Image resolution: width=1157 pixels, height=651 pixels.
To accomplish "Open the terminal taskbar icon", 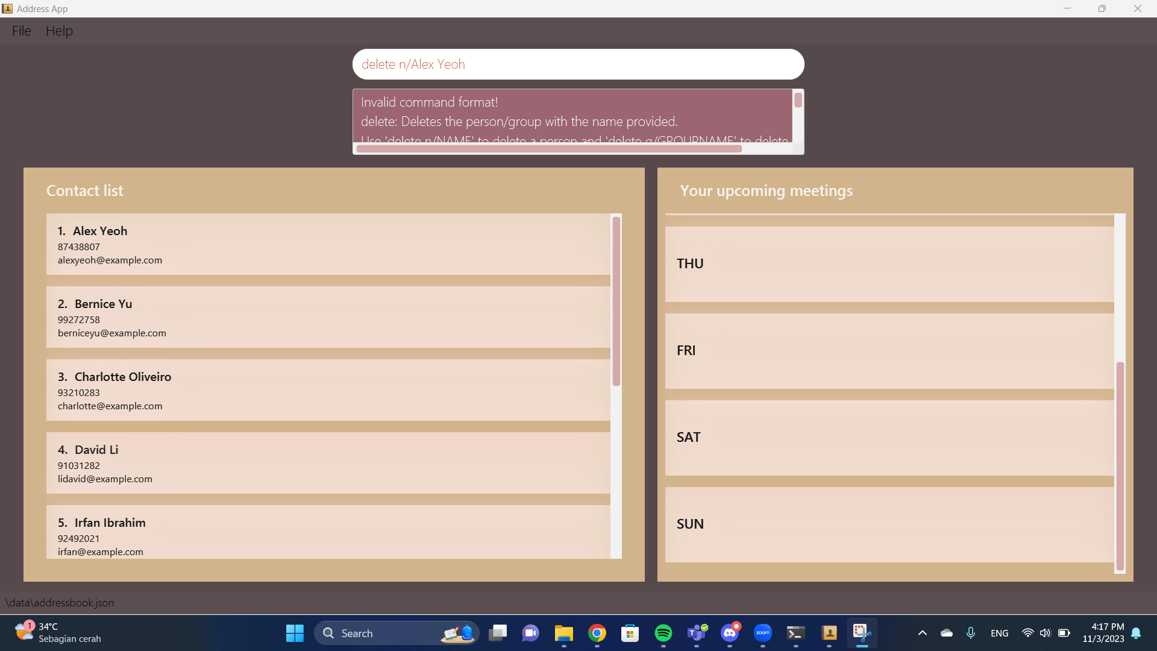I will tap(795, 633).
